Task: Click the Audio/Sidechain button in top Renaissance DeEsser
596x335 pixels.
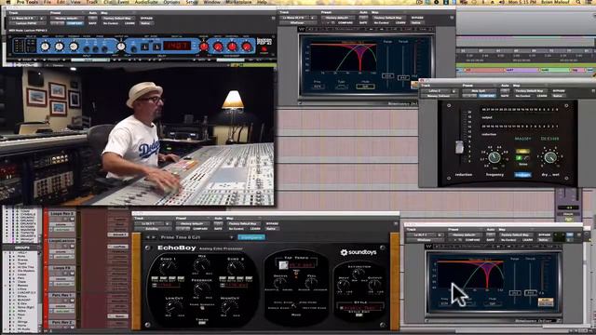Action: click(x=413, y=86)
